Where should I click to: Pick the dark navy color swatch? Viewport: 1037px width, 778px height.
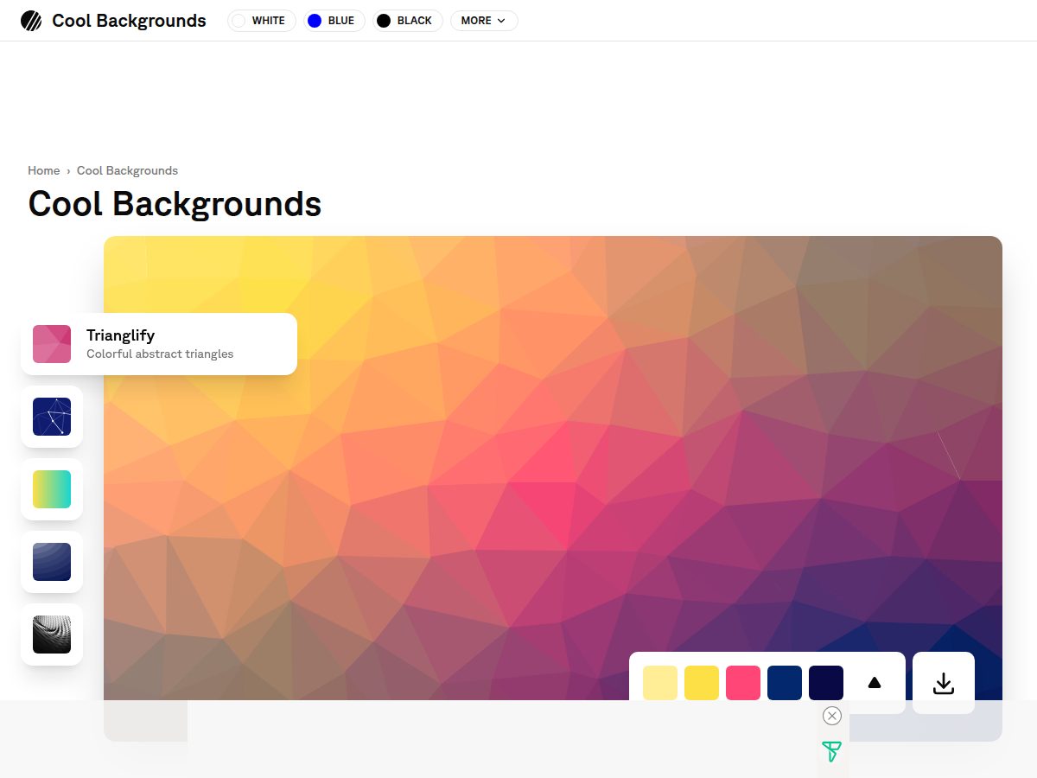(826, 683)
